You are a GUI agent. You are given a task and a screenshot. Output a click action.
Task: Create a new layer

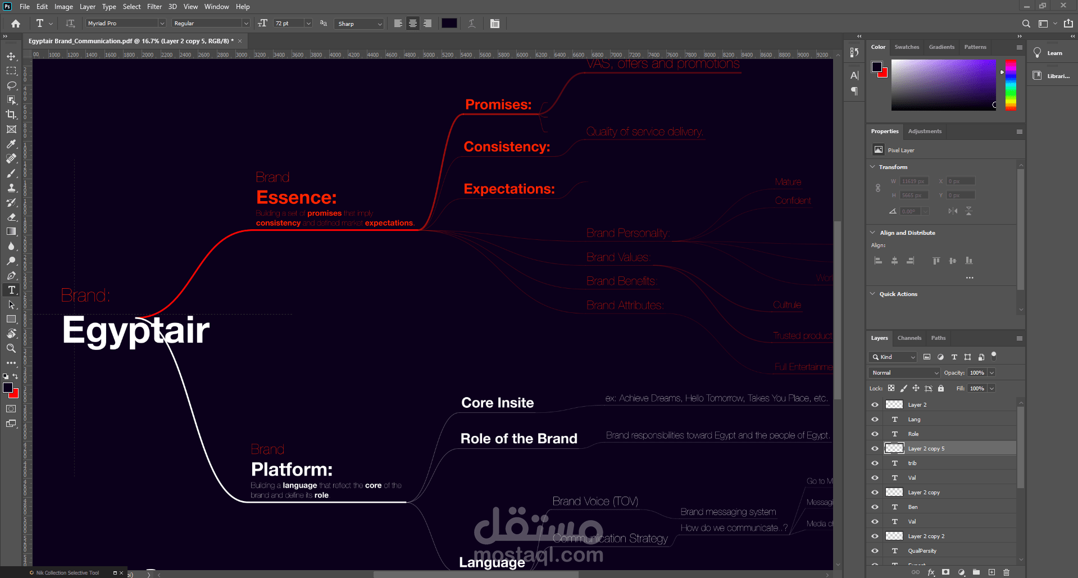click(x=991, y=572)
